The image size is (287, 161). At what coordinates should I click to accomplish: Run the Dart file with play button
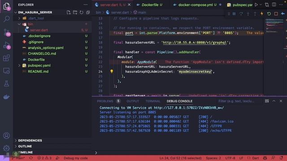point(257,5)
